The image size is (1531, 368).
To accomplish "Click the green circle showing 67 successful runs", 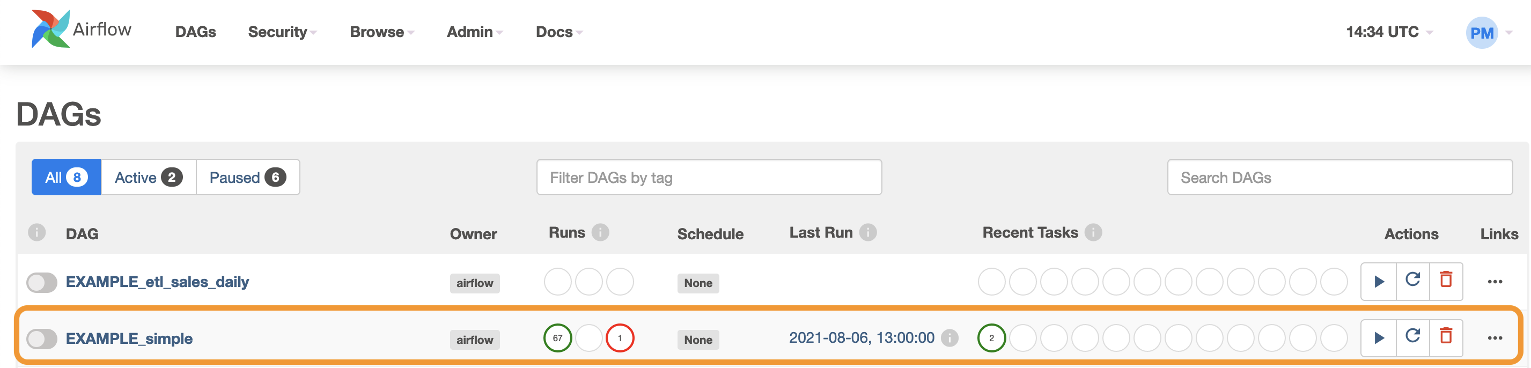I will tap(557, 337).
